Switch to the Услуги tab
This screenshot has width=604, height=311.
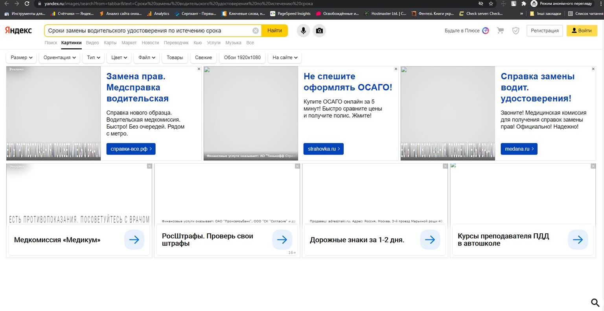pyautogui.click(x=214, y=43)
